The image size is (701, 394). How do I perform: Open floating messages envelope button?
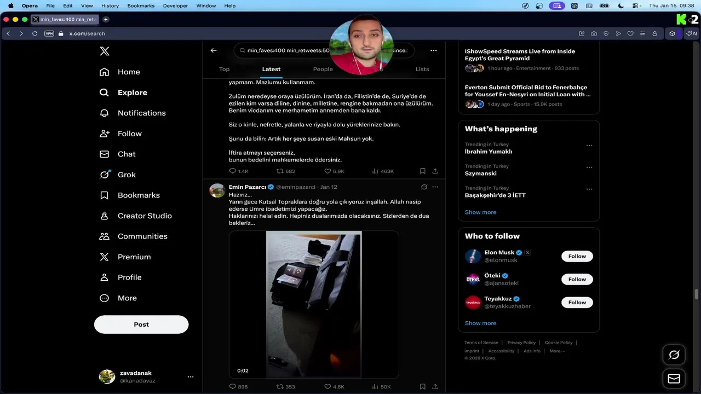tap(674, 379)
